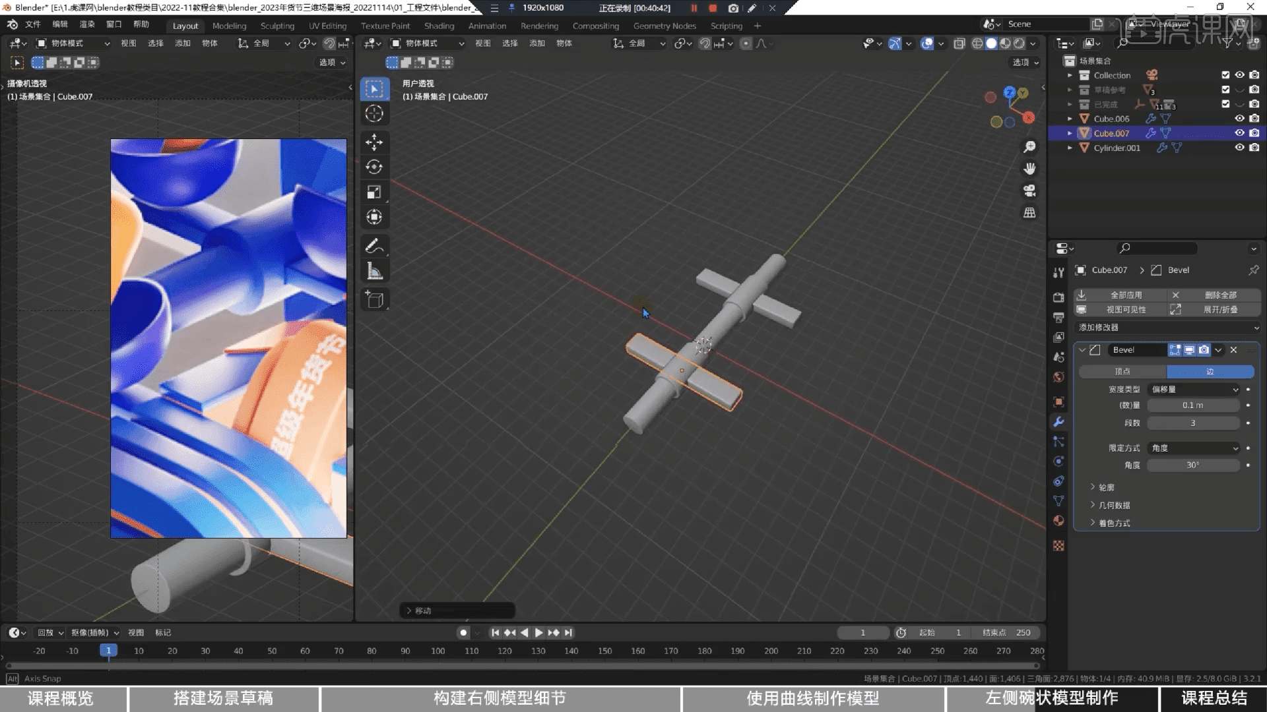Click the timeline play button
Image resolution: width=1267 pixels, height=712 pixels.
pos(538,633)
